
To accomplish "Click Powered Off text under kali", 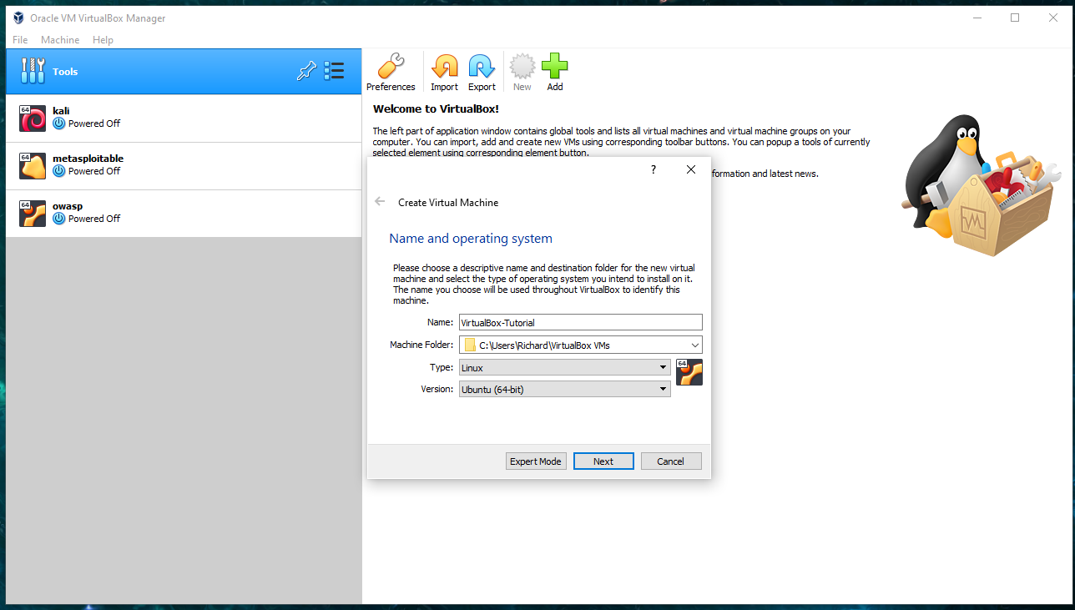I will (94, 124).
